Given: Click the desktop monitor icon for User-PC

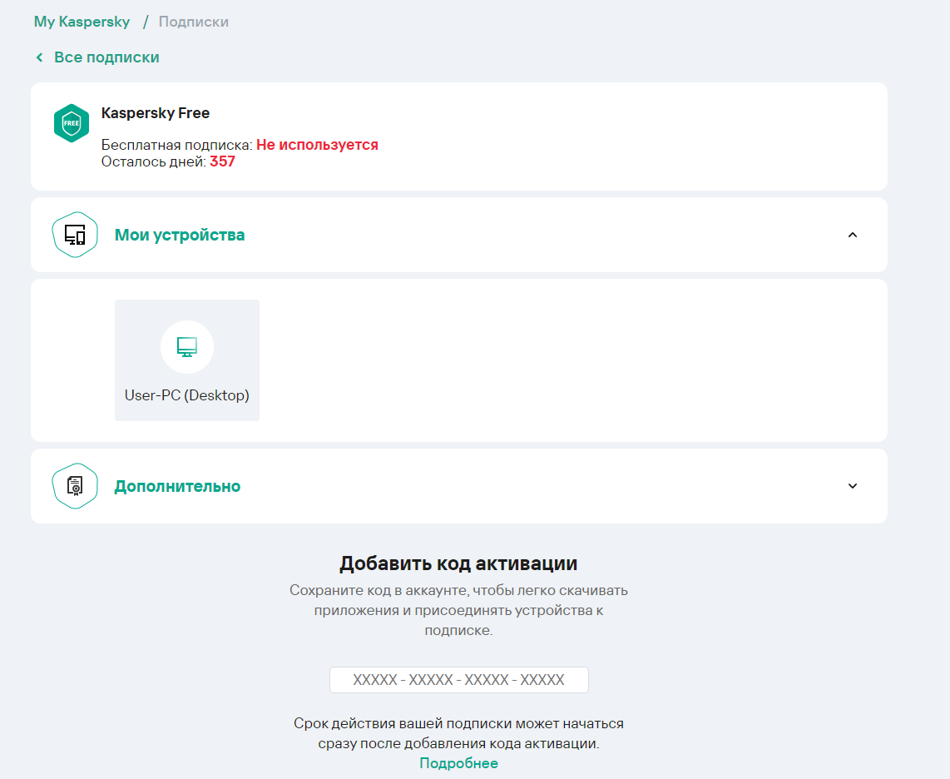Looking at the screenshot, I should [187, 347].
